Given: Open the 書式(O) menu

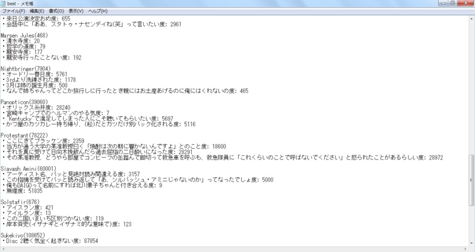Looking at the screenshot, I should 56,11.
